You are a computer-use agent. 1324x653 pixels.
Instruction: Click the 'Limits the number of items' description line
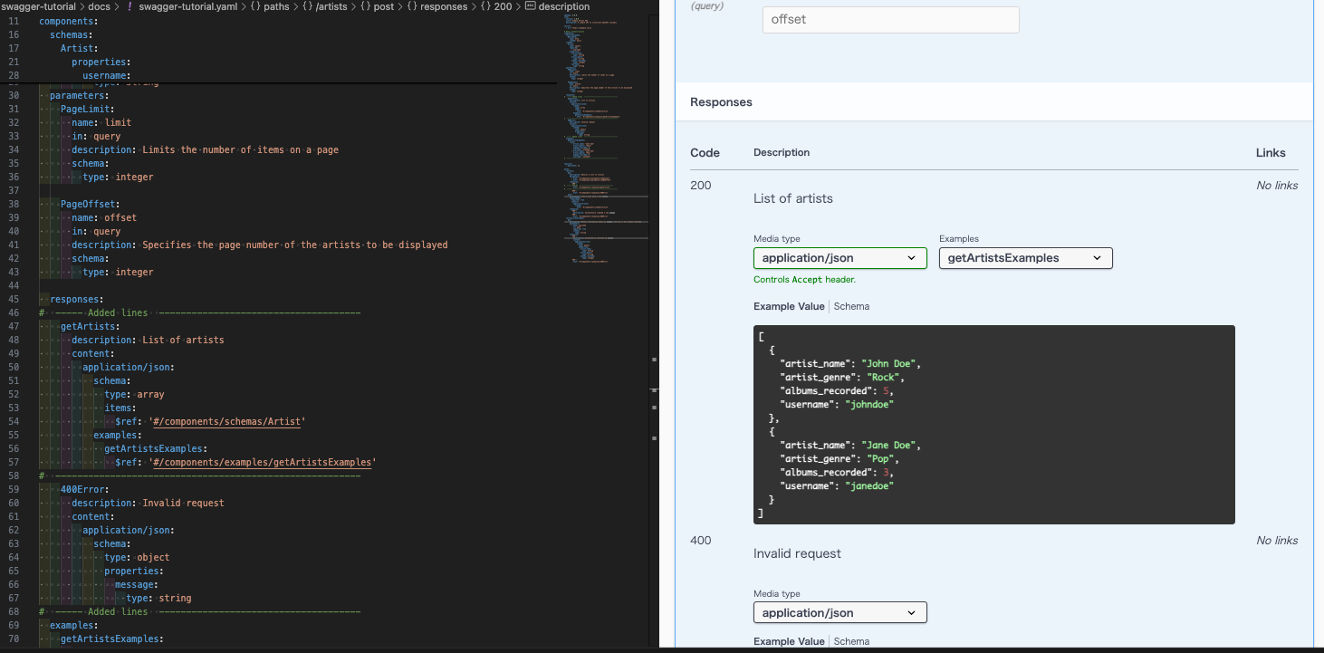tap(205, 149)
